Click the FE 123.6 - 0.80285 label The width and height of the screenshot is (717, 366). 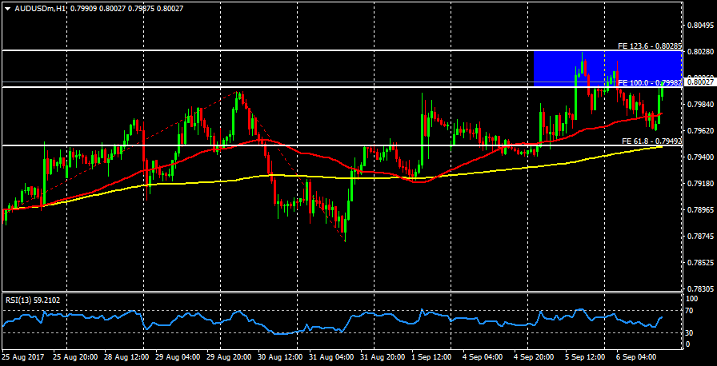[x=649, y=46]
